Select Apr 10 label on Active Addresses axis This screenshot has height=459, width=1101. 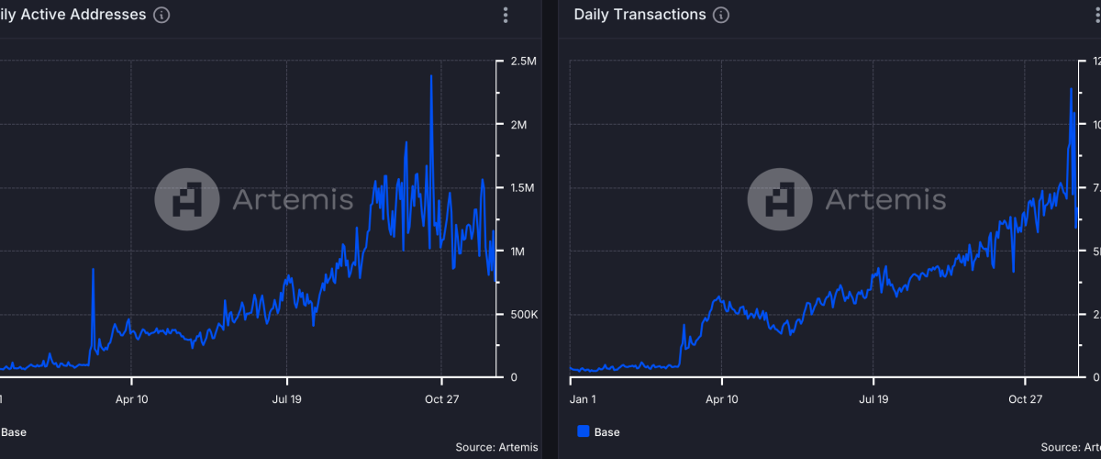point(131,399)
